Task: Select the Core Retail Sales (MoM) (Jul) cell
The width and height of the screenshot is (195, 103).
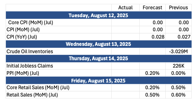Action: tap(58, 88)
